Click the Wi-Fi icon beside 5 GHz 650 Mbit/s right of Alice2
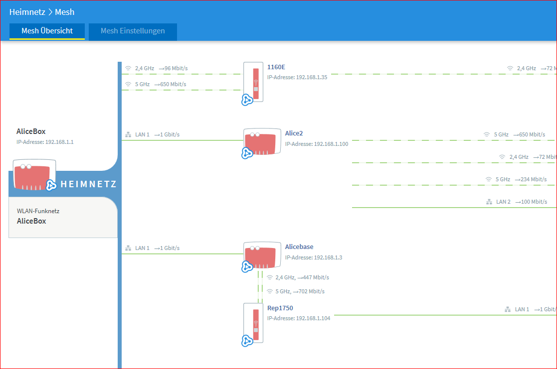This screenshot has width=557, height=369. [487, 134]
